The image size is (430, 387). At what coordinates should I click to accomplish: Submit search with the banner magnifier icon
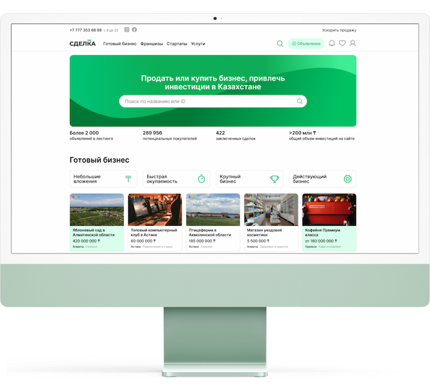tap(300, 101)
